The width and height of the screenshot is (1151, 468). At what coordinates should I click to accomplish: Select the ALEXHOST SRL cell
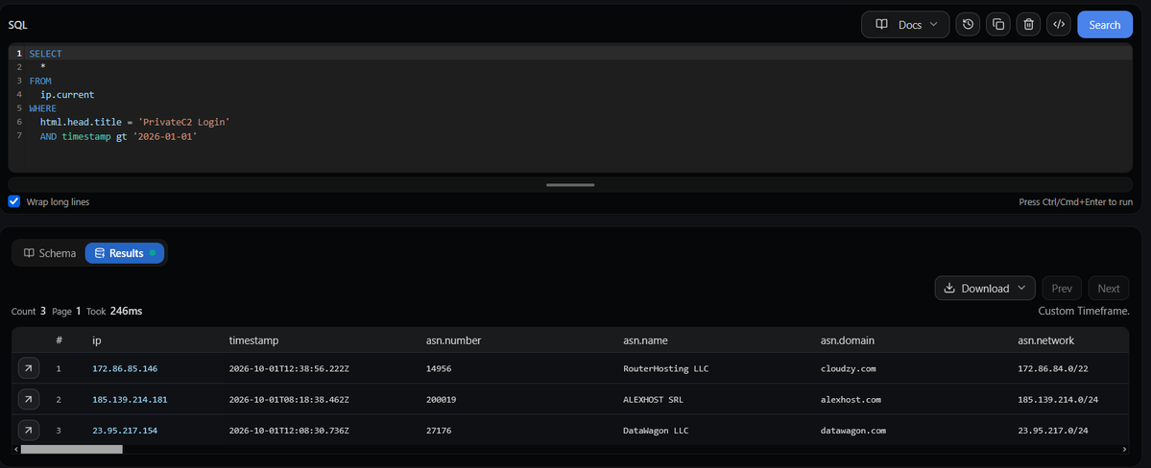click(653, 400)
